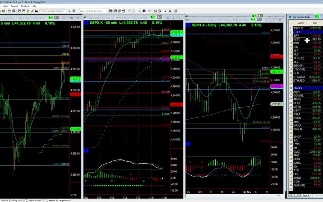Open the Format menu
This screenshot has width=323, height=202.
click(14, 6)
